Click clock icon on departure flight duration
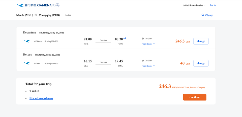The width and height of the screenshot is (242, 117). (143, 39)
